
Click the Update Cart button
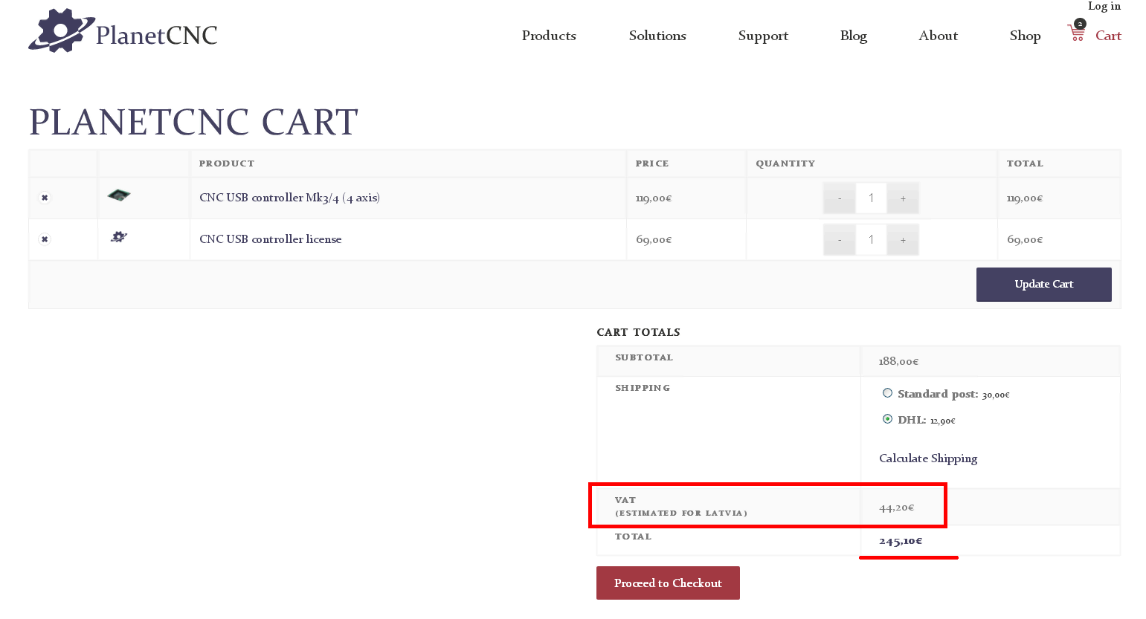click(1044, 285)
